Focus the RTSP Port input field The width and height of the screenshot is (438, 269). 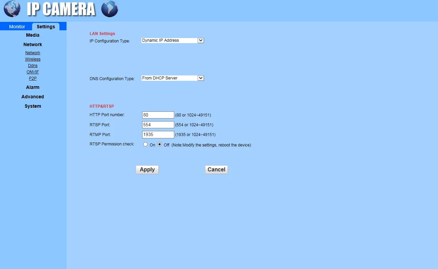click(158, 125)
